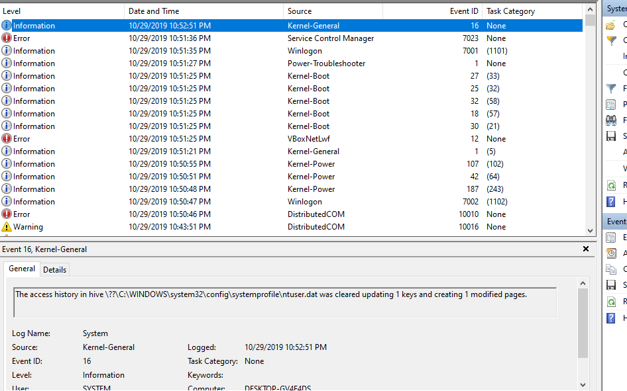Click the Open Saved Log folder icon
Image resolution: width=627 pixels, height=391 pixels.
point(610,25)
